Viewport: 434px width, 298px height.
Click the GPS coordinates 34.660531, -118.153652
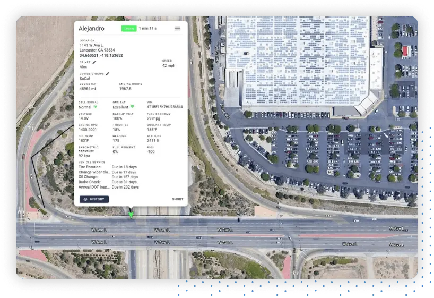tap(101, 55)
